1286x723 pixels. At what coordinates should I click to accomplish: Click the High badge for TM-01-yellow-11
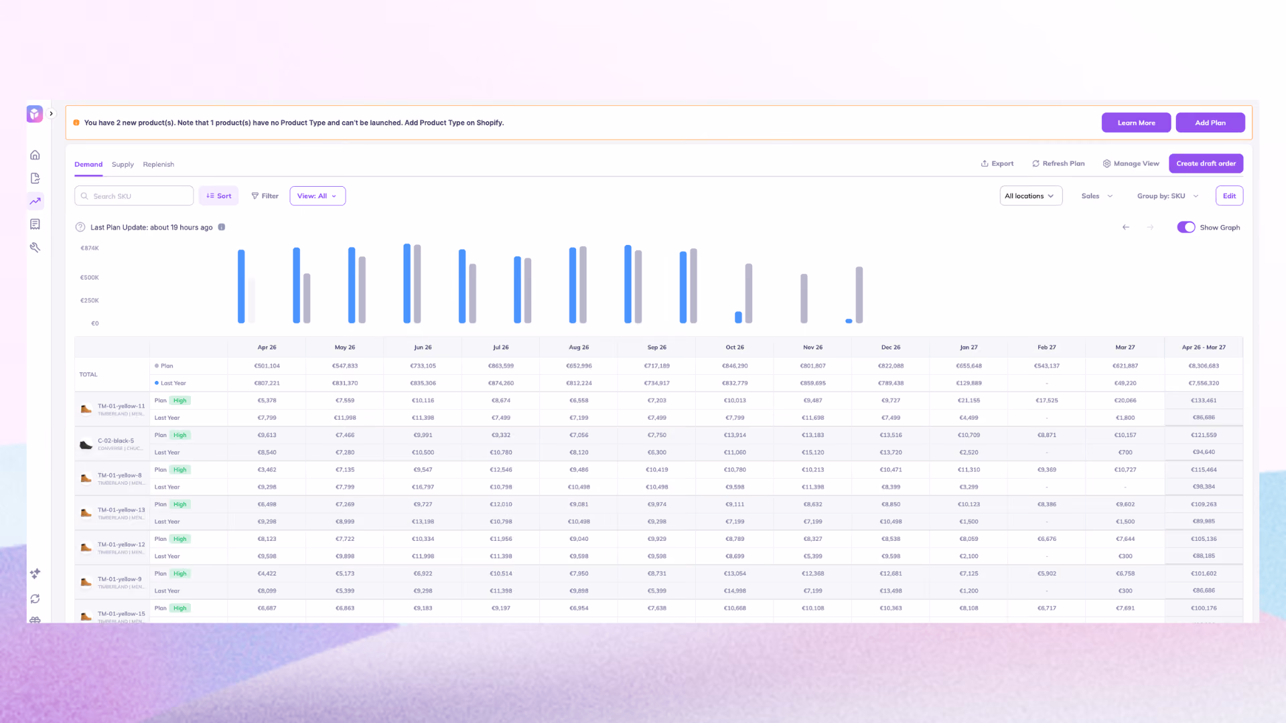180,400
